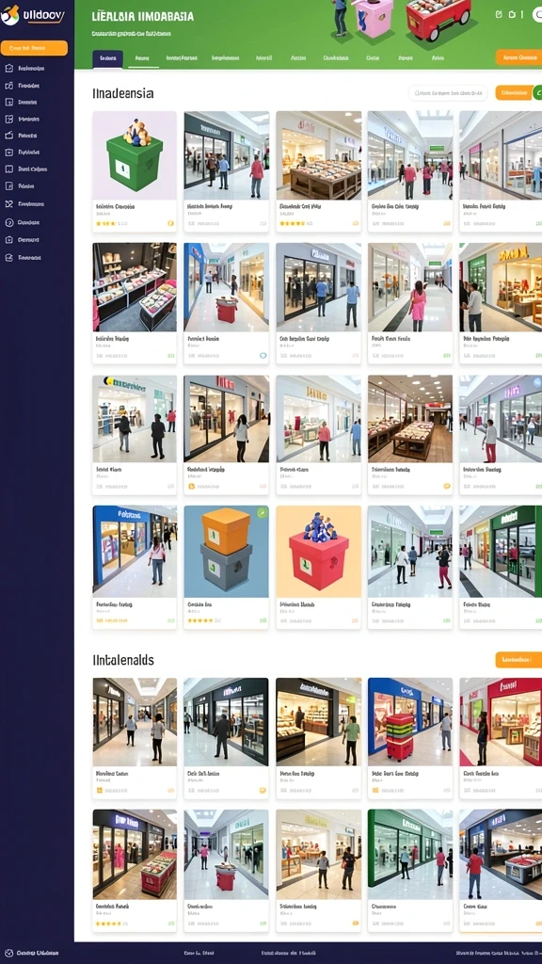Click the envelope-shaped sidebar icon

[x=8, y=204]
